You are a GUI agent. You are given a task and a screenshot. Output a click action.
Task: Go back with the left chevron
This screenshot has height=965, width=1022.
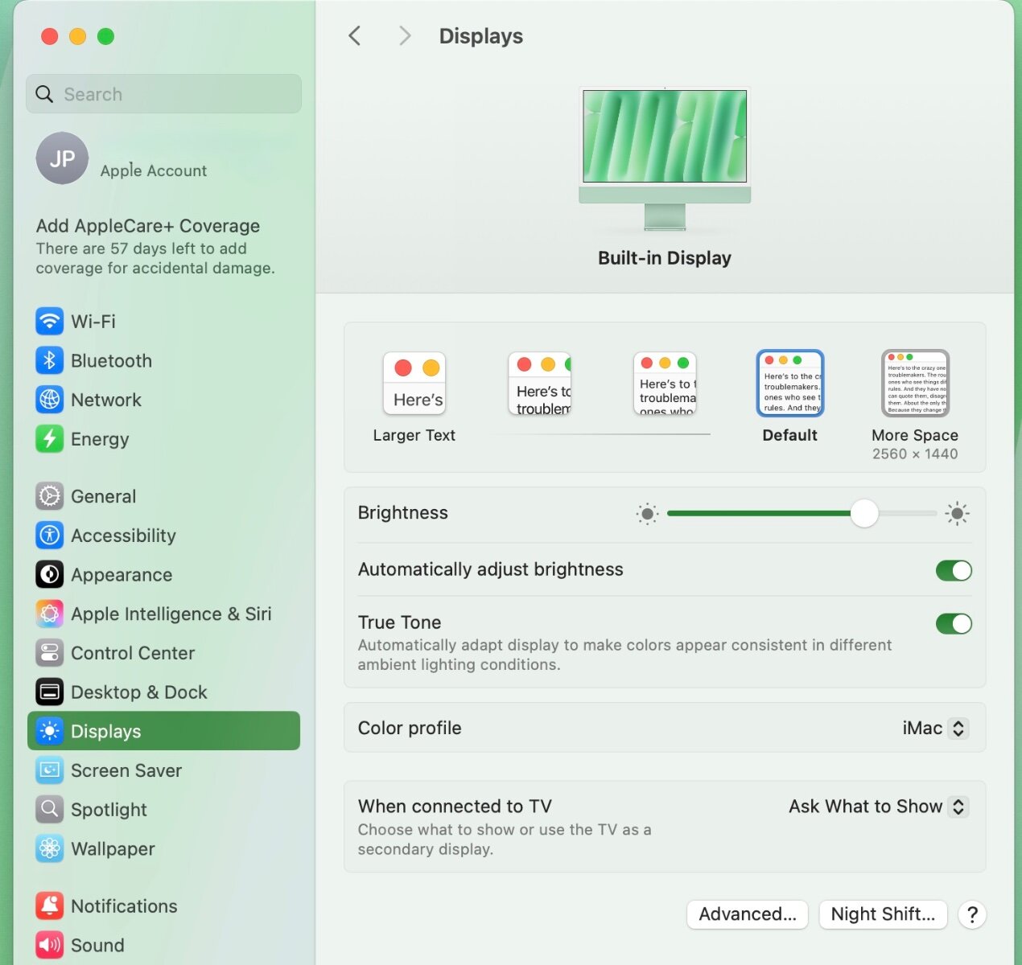click(x=354, y=35)
